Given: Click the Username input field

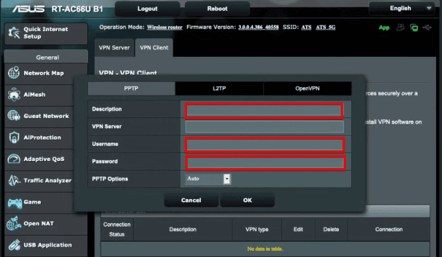Looking at the screenshot, I should coord(264,145).
